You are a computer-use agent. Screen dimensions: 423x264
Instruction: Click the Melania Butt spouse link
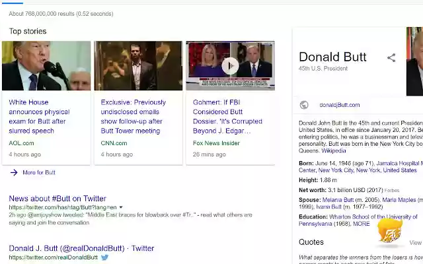(338, 200)
